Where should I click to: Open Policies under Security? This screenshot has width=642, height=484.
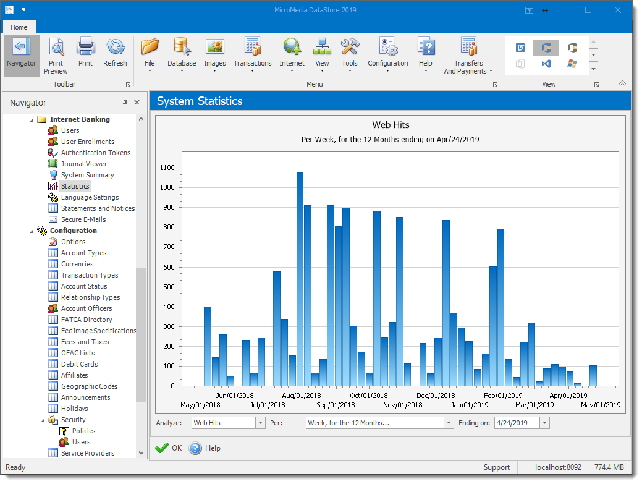(x=83, y=431)
